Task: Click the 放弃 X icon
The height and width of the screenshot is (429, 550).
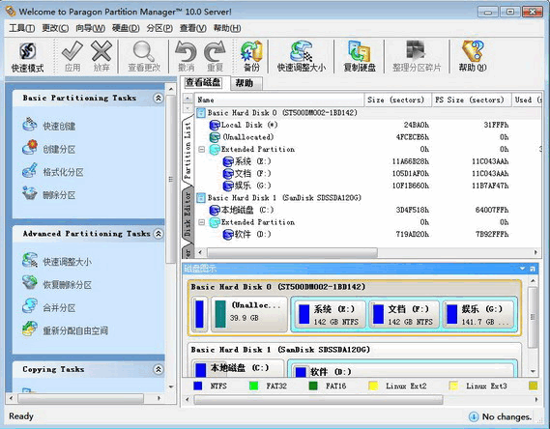Action: [x=101, y=51]
